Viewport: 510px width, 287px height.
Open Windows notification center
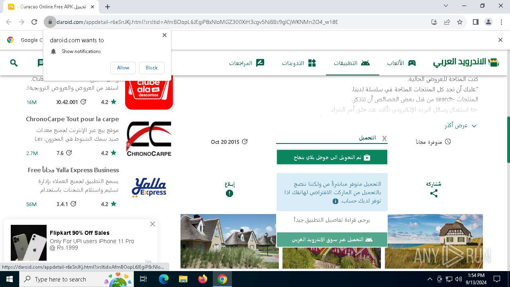tap(497, 279)
